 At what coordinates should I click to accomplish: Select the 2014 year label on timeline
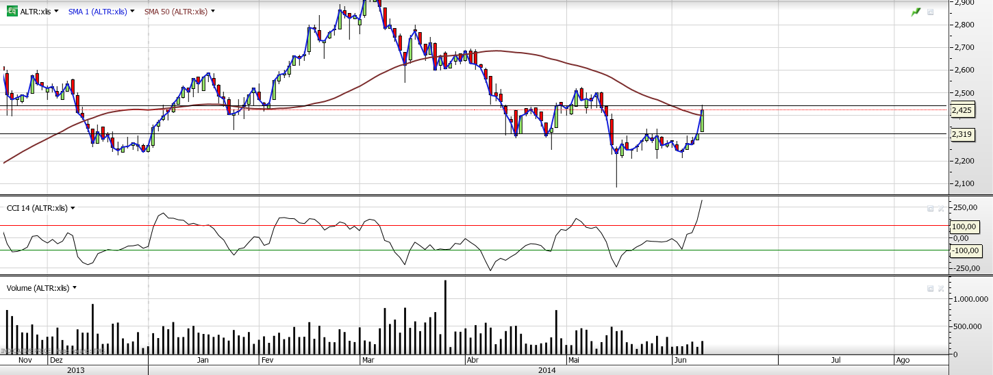pos(547,370)
